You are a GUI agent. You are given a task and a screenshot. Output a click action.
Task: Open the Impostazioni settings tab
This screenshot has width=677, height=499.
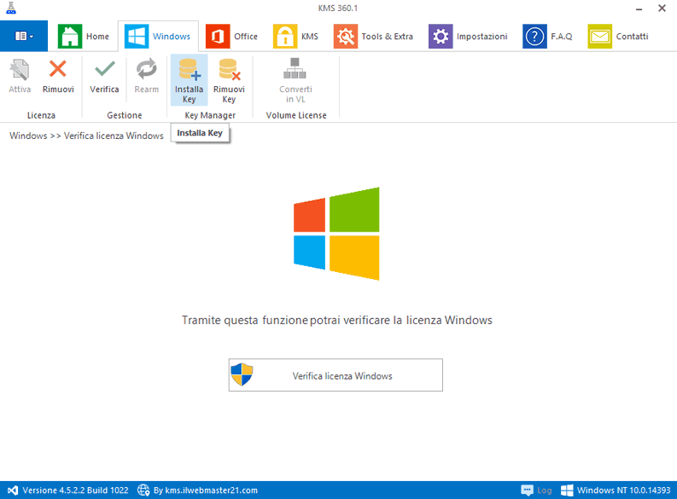tap(468, 36)
